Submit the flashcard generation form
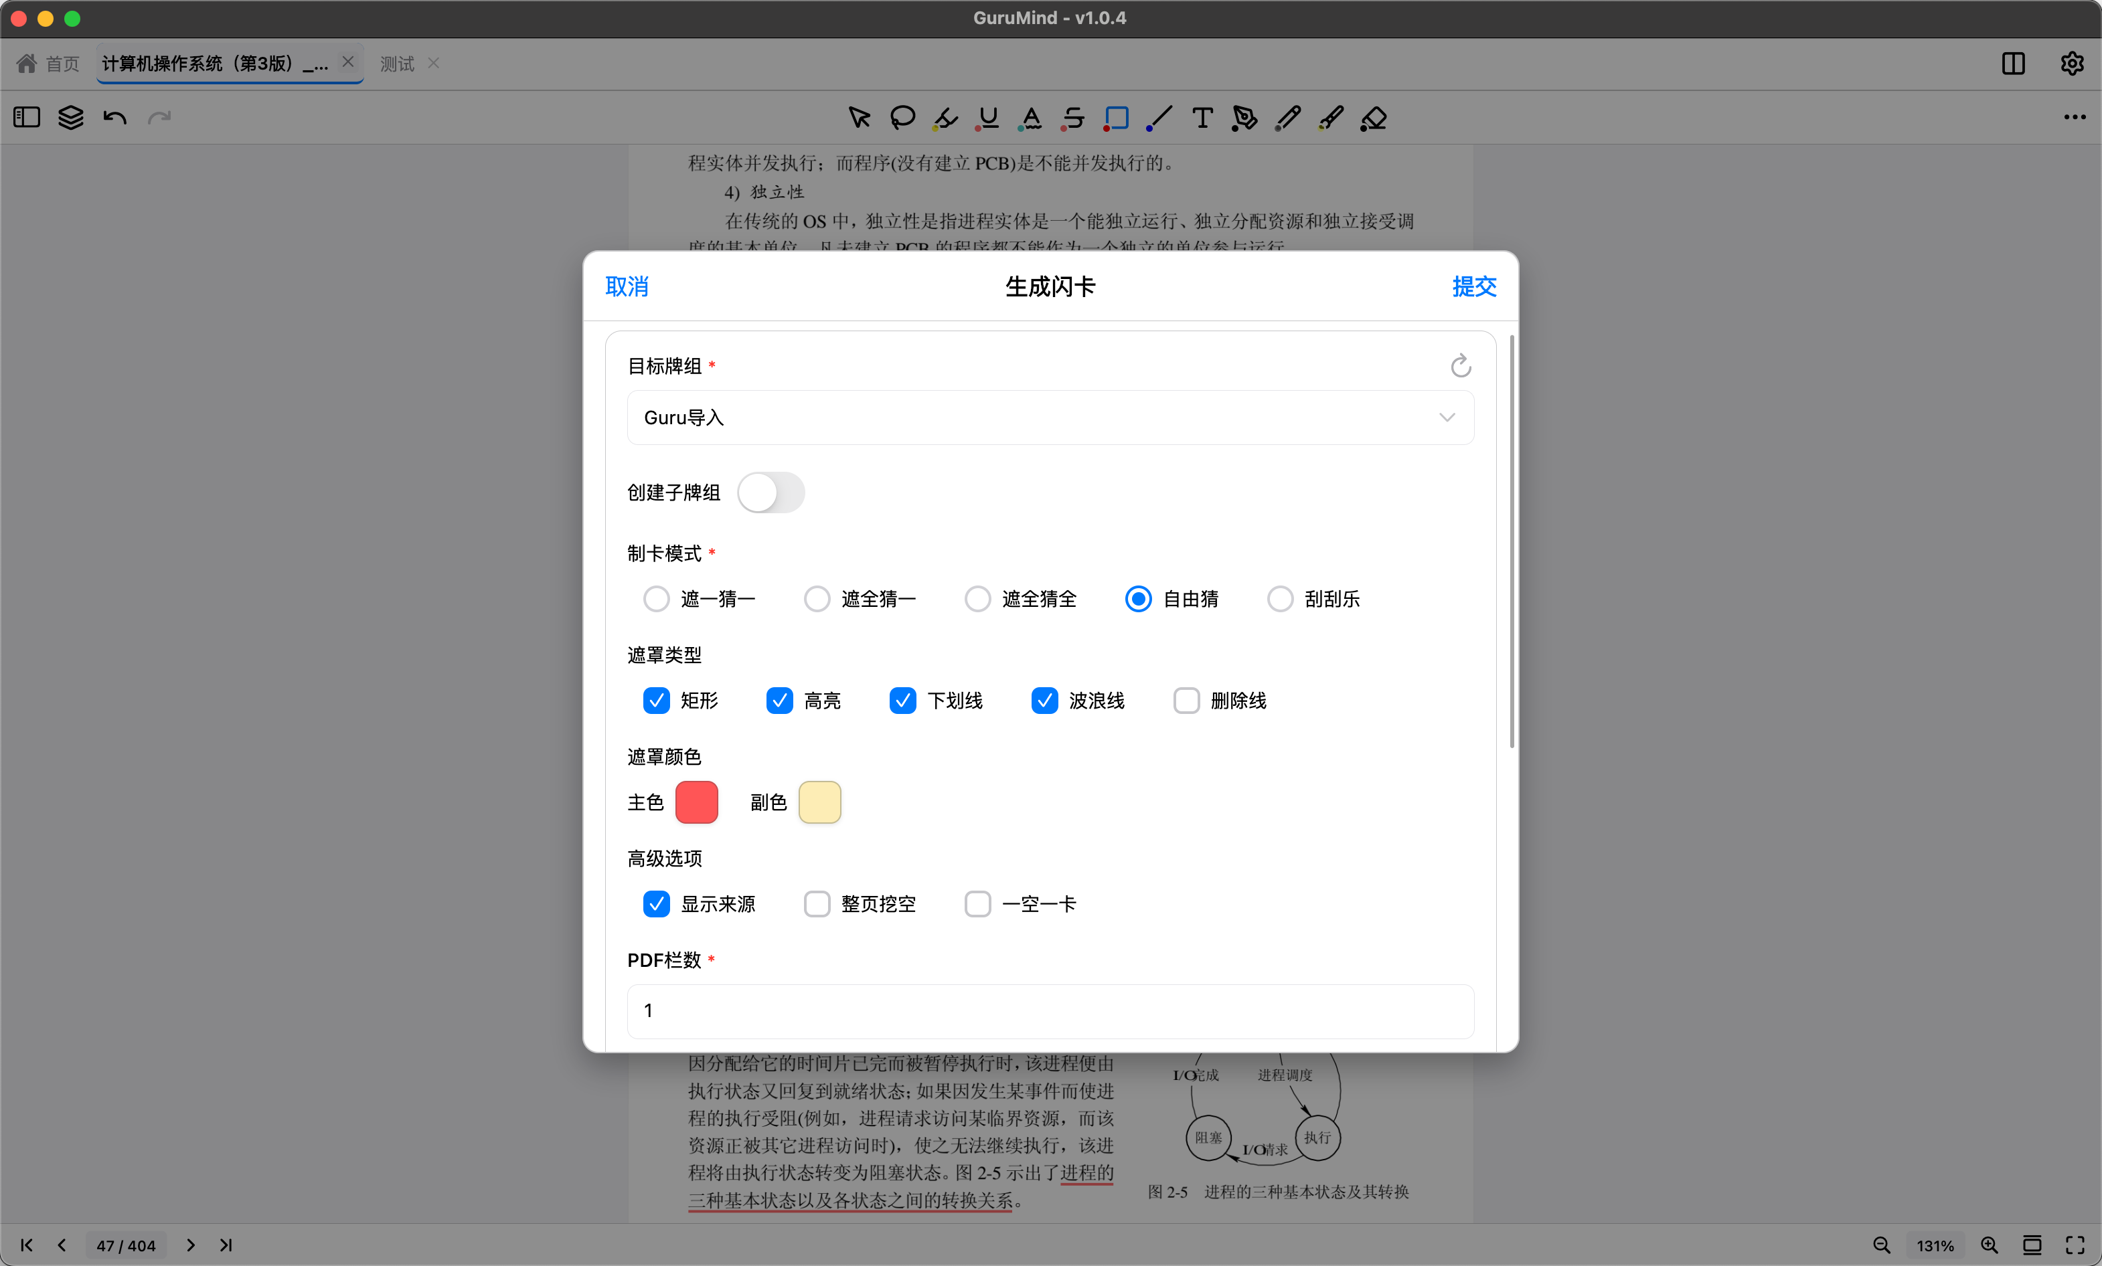This screenshot has height=1266, width=2102. pos(1473,286)
